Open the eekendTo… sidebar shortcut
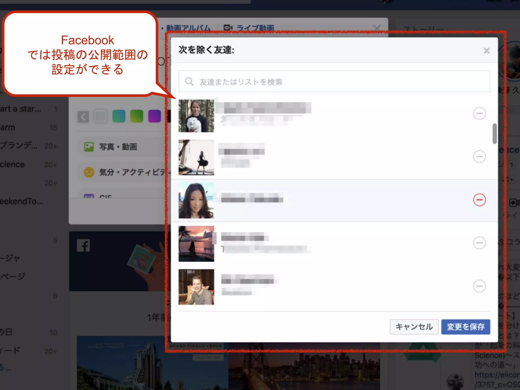520x390 pixels. (22, 201)
